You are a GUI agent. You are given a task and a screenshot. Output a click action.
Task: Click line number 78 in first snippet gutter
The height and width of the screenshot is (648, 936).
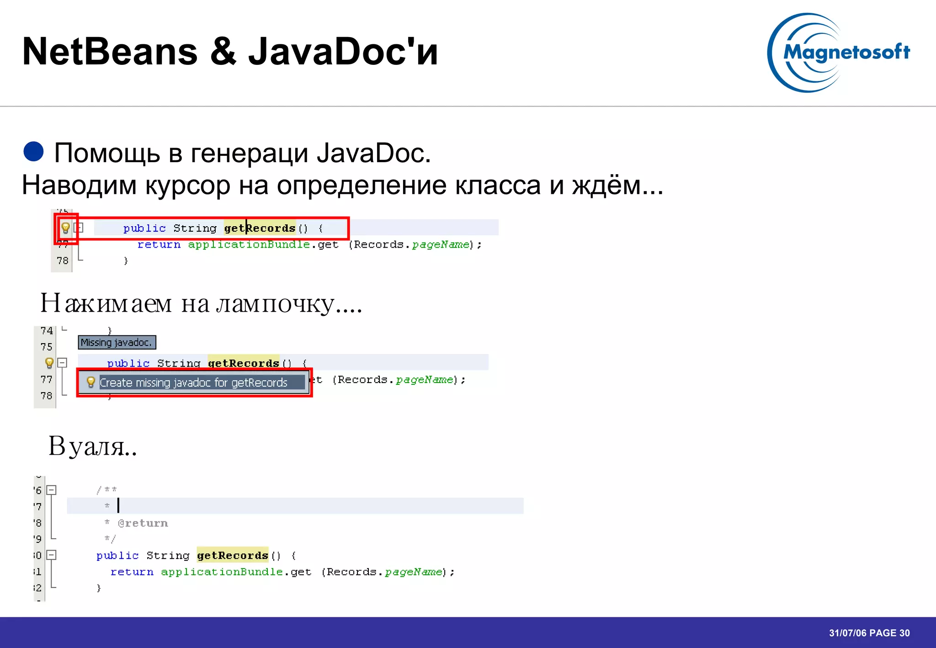pos(63,260)
